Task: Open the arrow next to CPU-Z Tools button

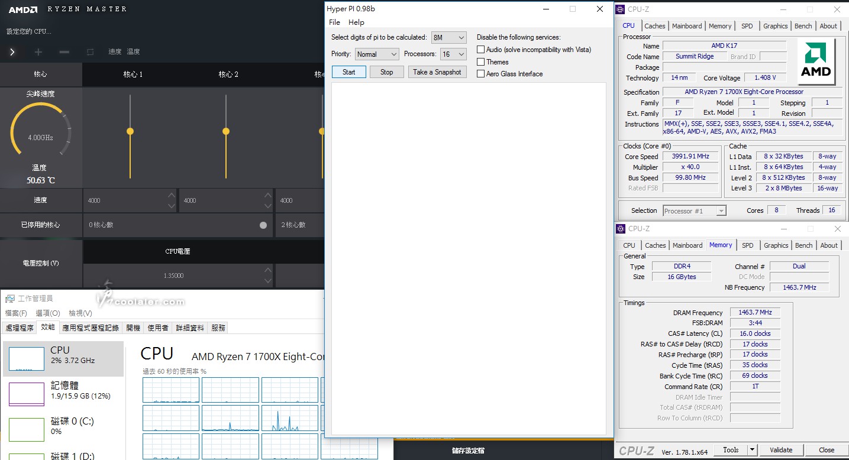Action: coord(752,450)
